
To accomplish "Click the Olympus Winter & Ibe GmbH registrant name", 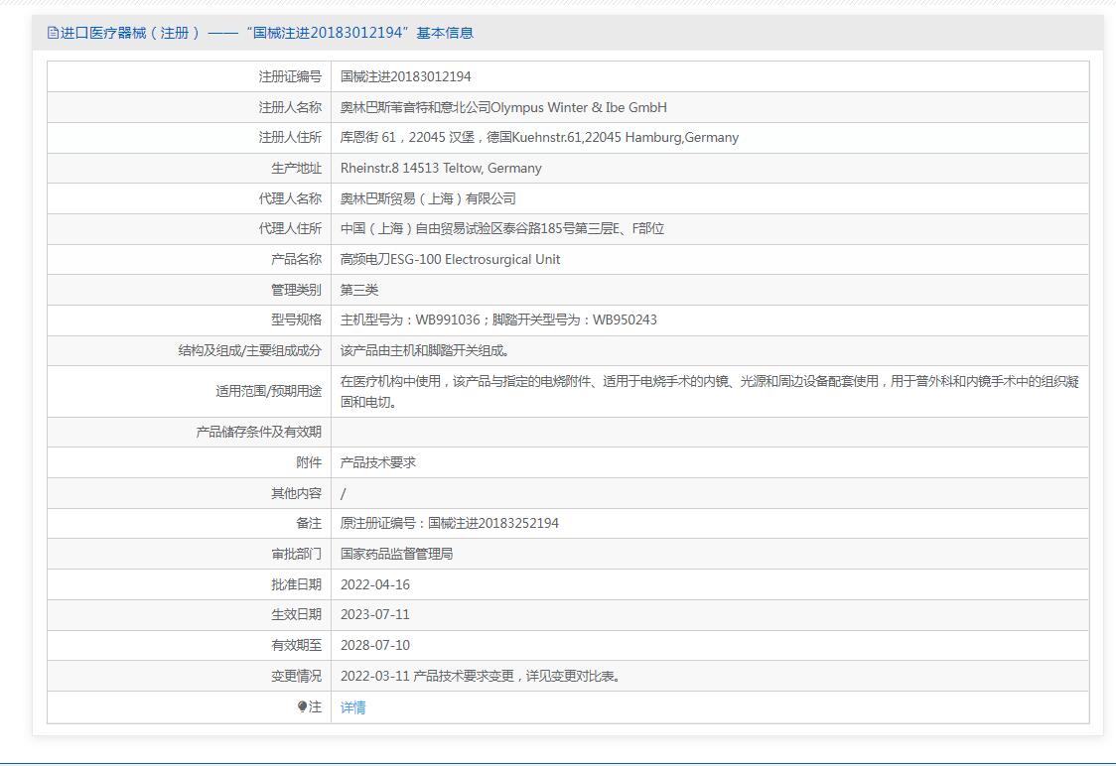I will tap(503, 107).
